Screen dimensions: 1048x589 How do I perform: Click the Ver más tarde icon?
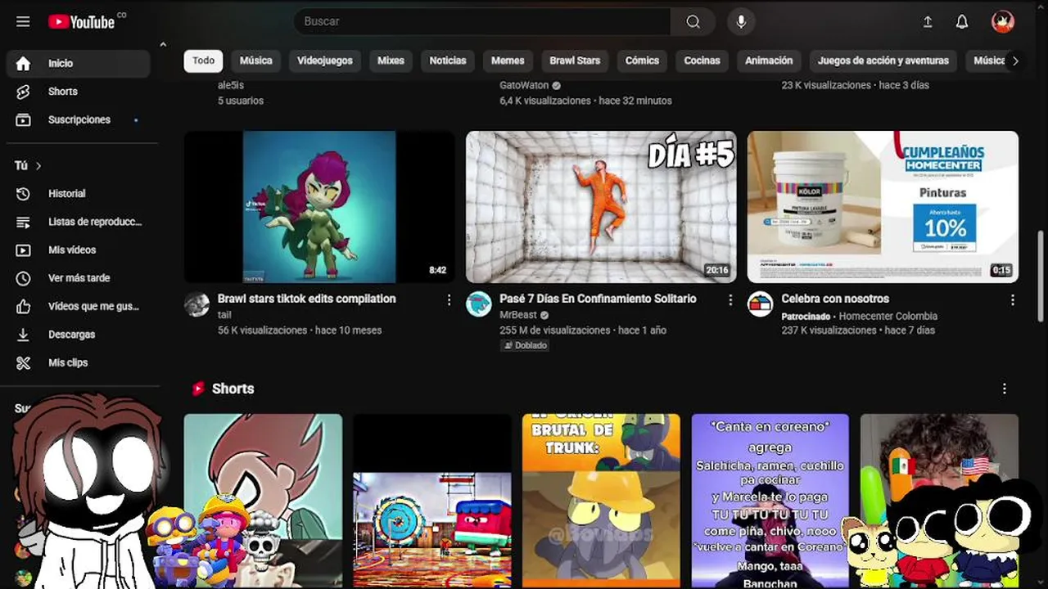[x=23, y=278]
